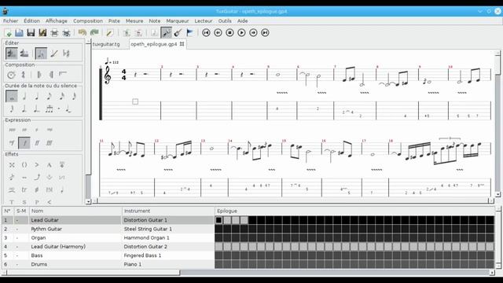Select half note duration
This screenshot has height=283, width=503.
[24, 96]
